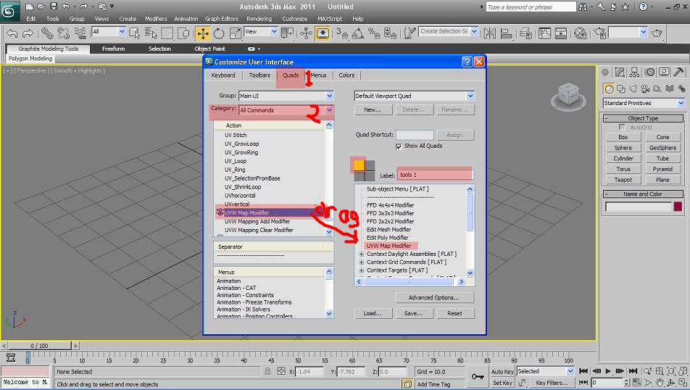Image resolution: width=690 pixels, height=390 pixels.
Task: Click the Advanced Options... button
Action: point(434,298)
